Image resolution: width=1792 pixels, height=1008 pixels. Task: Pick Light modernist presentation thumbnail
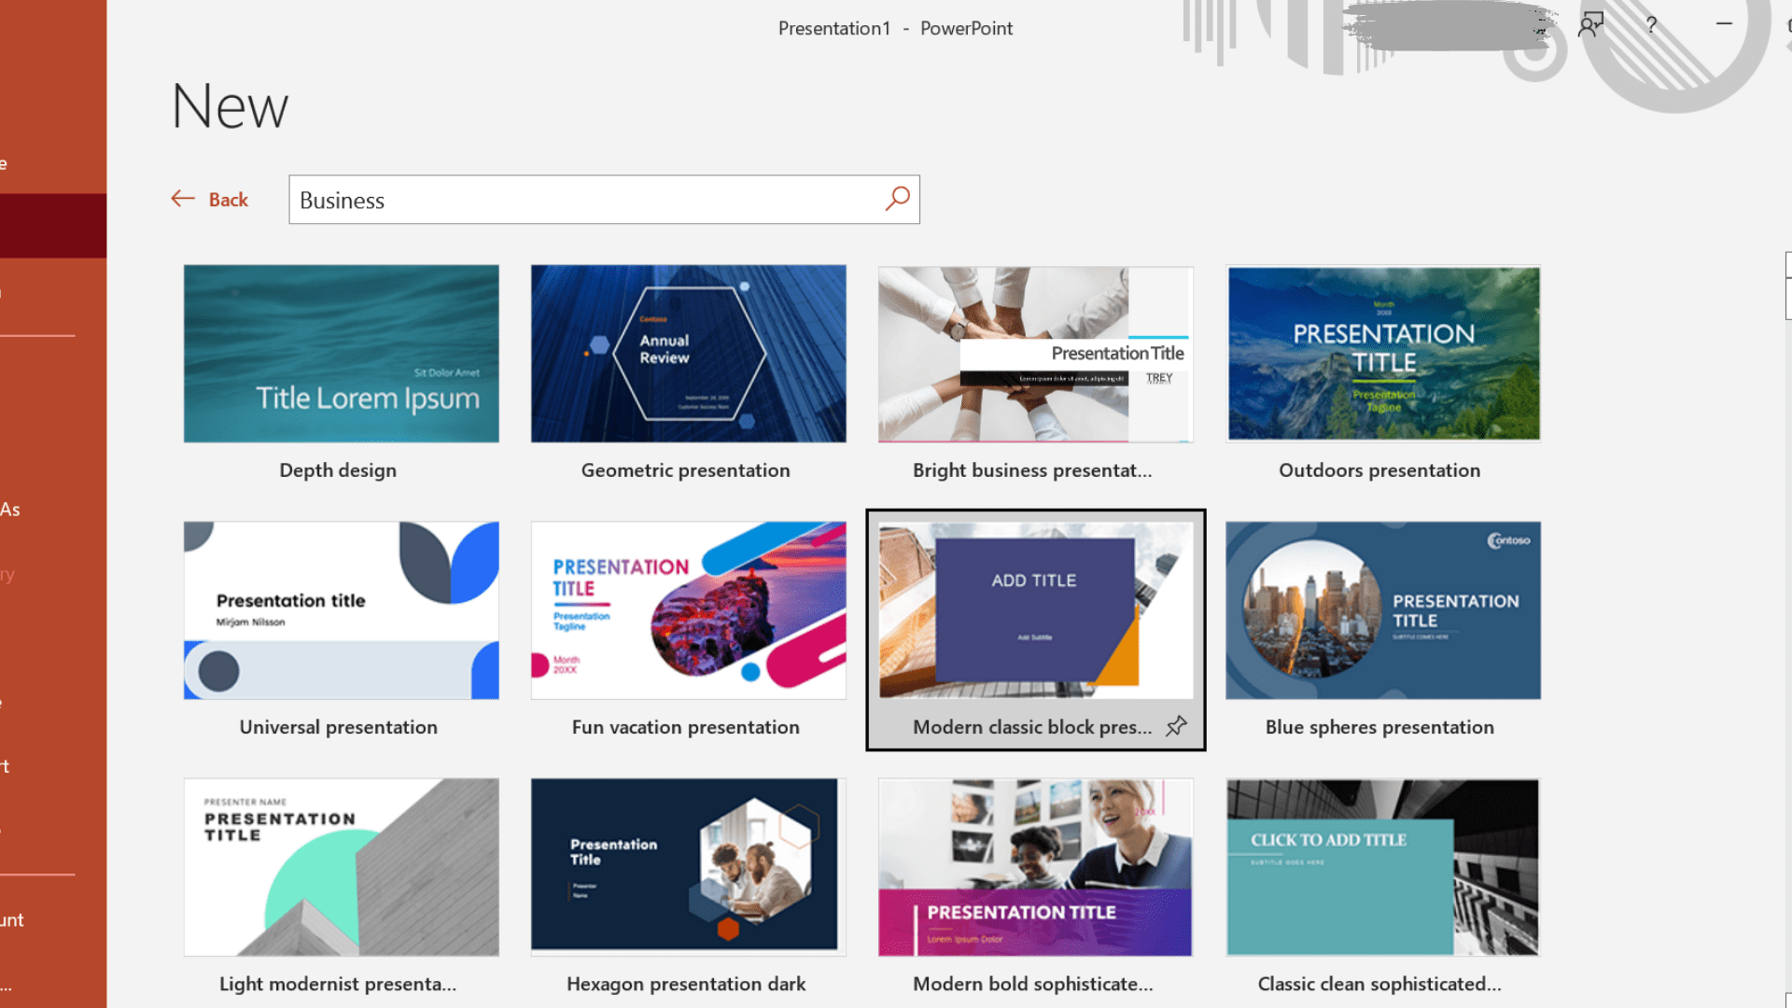[342, 867]
